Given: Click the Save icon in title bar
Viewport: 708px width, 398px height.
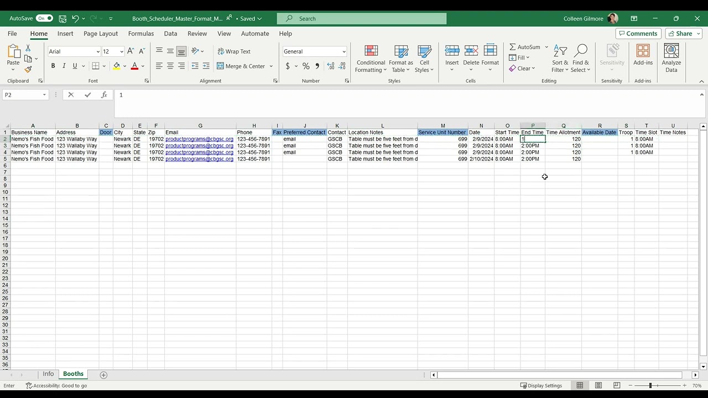Looking at the screenshot, I should click(63, 18).
